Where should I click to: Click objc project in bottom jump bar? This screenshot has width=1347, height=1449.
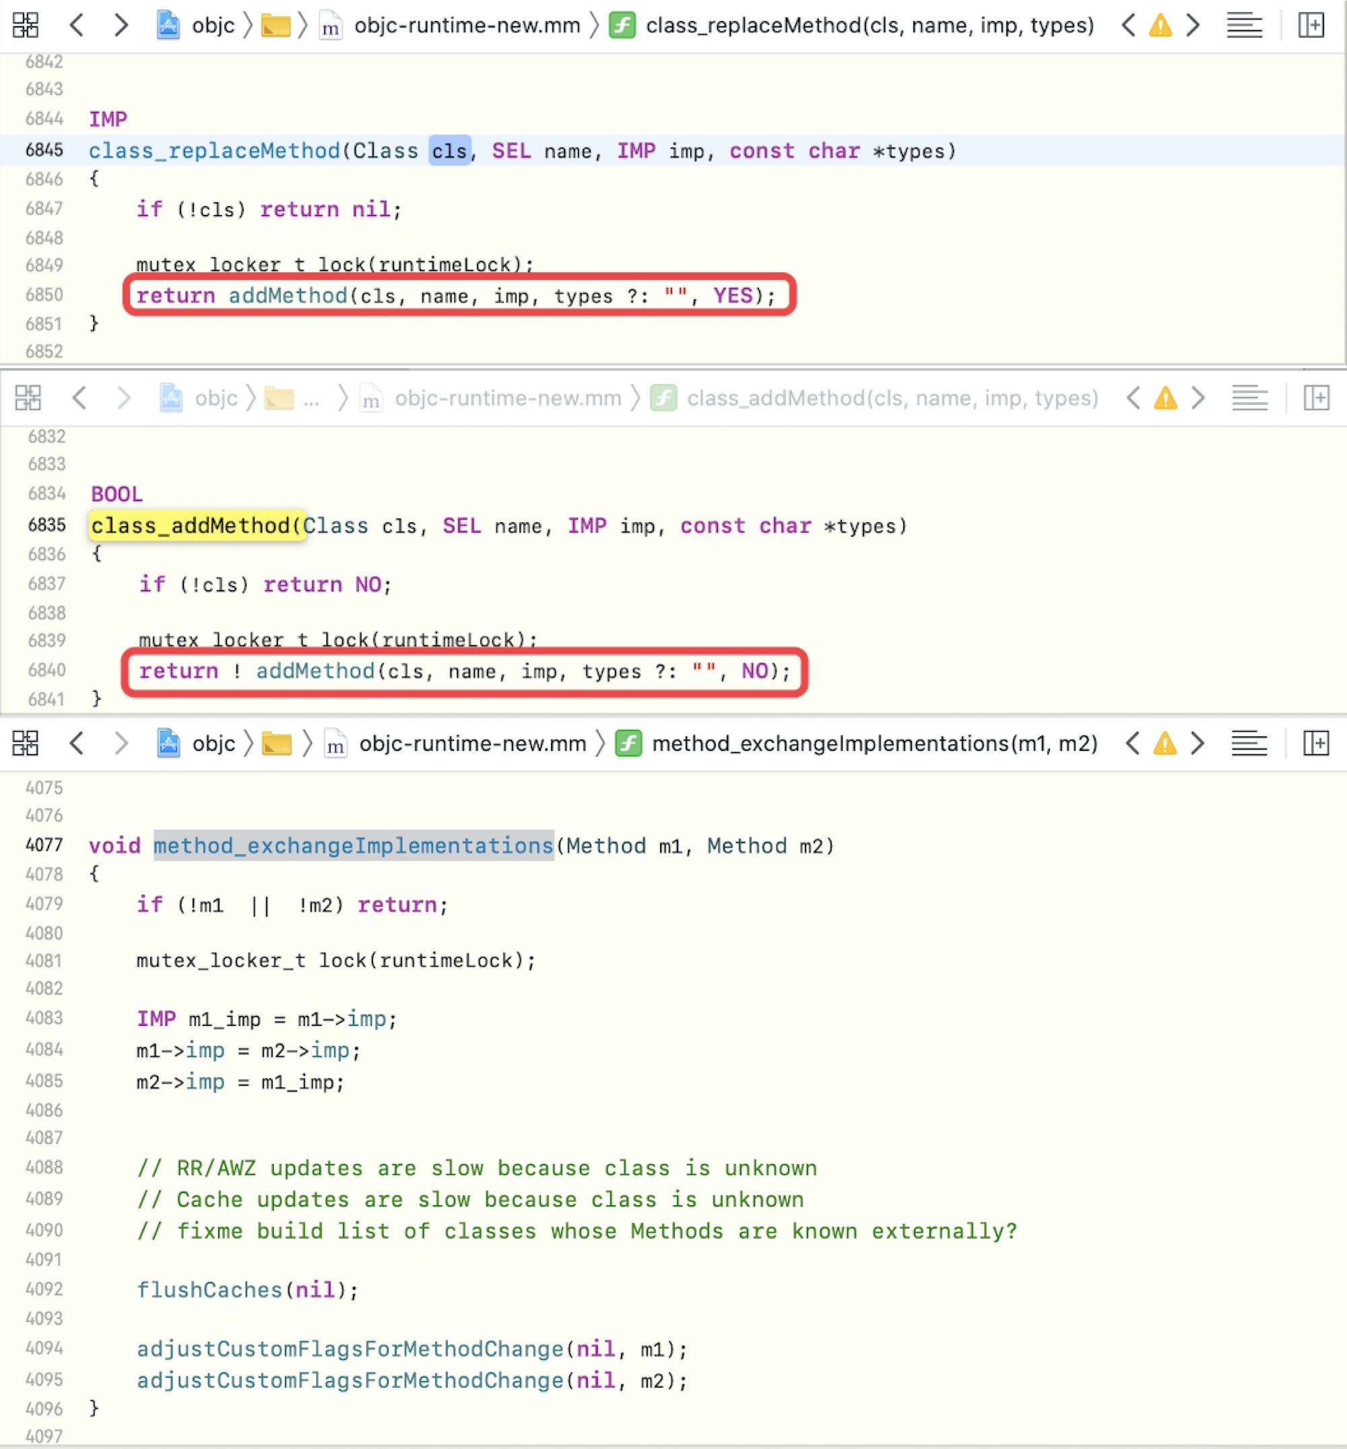[214, 744]
